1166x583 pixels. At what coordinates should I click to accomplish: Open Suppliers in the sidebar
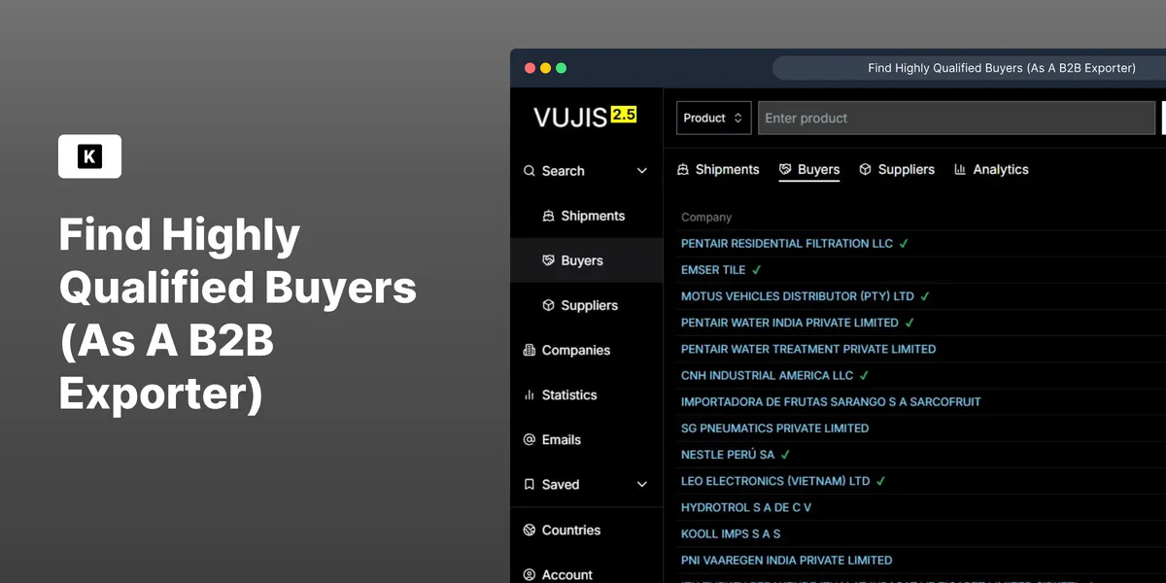point(589,305)
